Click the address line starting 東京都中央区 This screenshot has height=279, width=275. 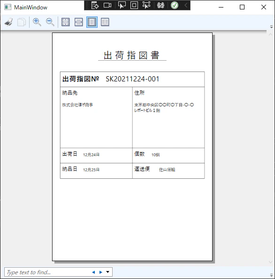coord(164,105)
